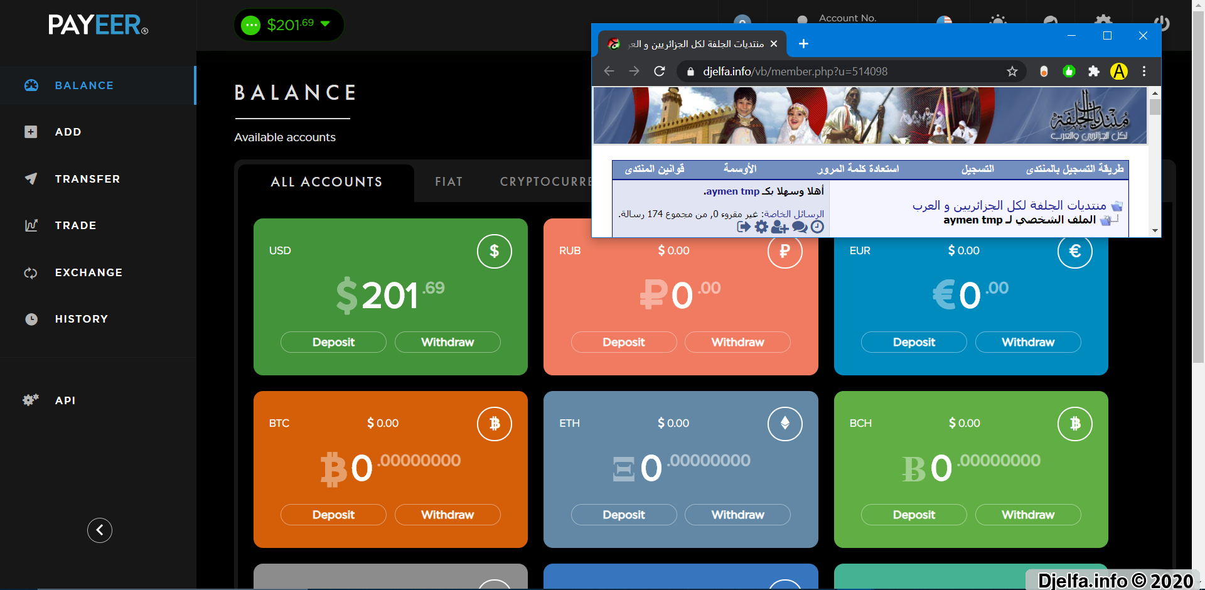Go back in the browser window
The height and width of the screenshot is (590, 1205).
(x=609, y=72)
